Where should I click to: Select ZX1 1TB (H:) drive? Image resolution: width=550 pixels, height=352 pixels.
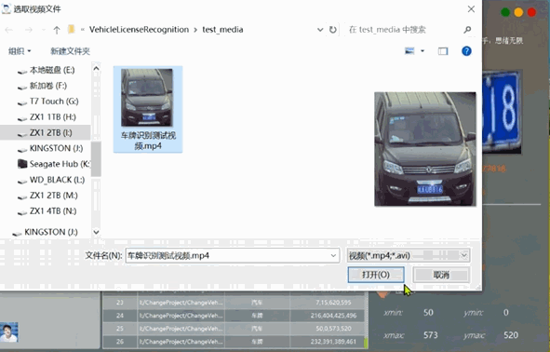(53, 116)
